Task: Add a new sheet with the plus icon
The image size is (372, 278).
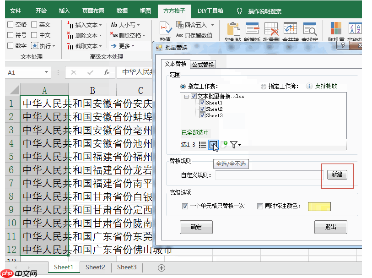Action: [x=162, y=268]
